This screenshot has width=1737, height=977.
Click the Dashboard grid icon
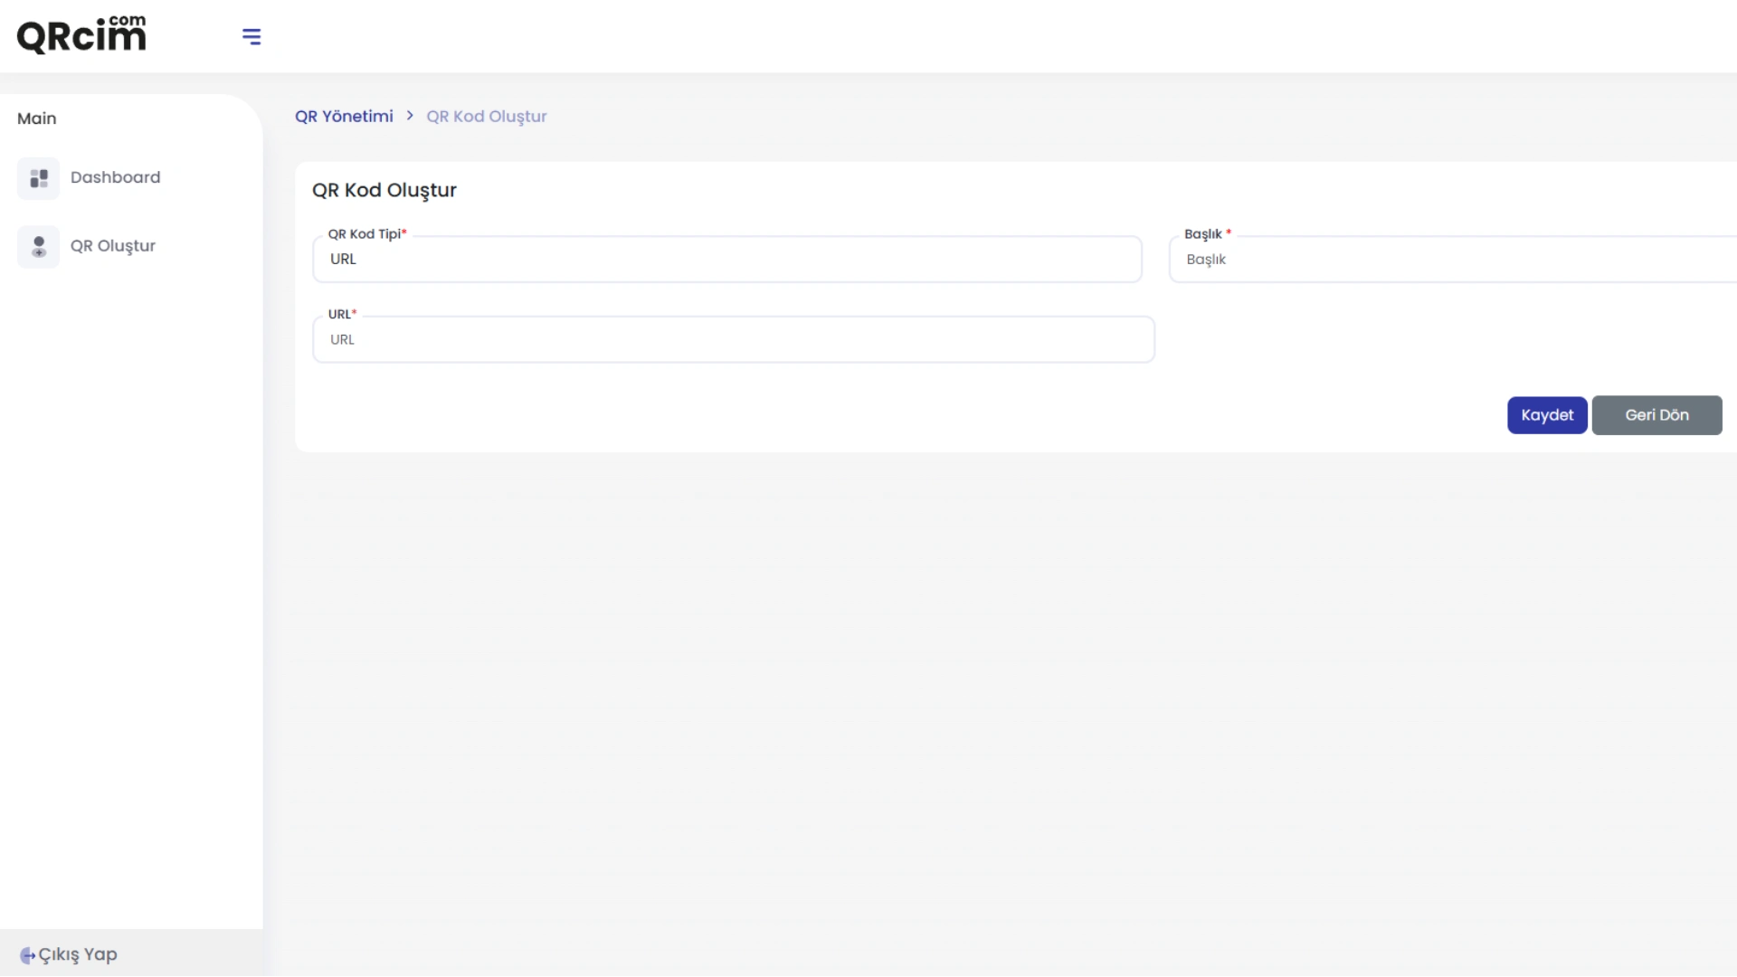[x=38, y=178]
